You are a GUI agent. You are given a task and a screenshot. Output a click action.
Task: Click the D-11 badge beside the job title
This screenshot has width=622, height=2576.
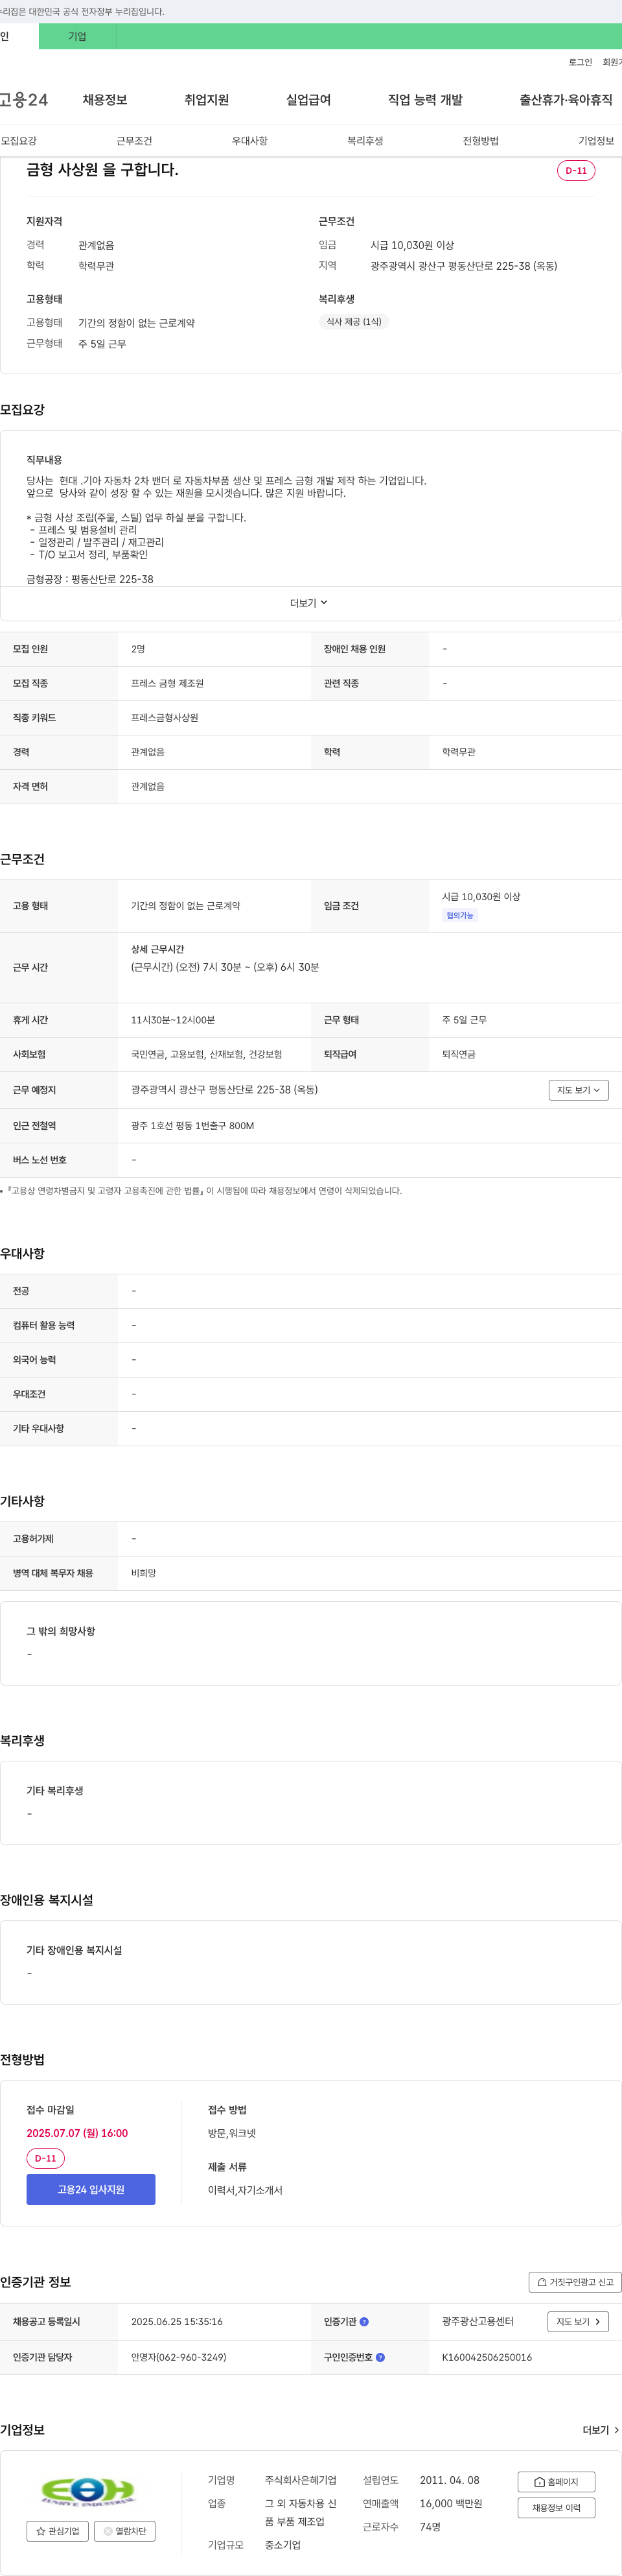(576, 170)
